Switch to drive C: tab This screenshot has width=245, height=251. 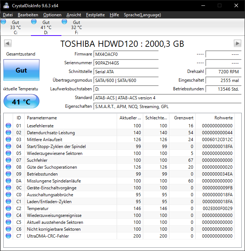(x=16, y=27)
